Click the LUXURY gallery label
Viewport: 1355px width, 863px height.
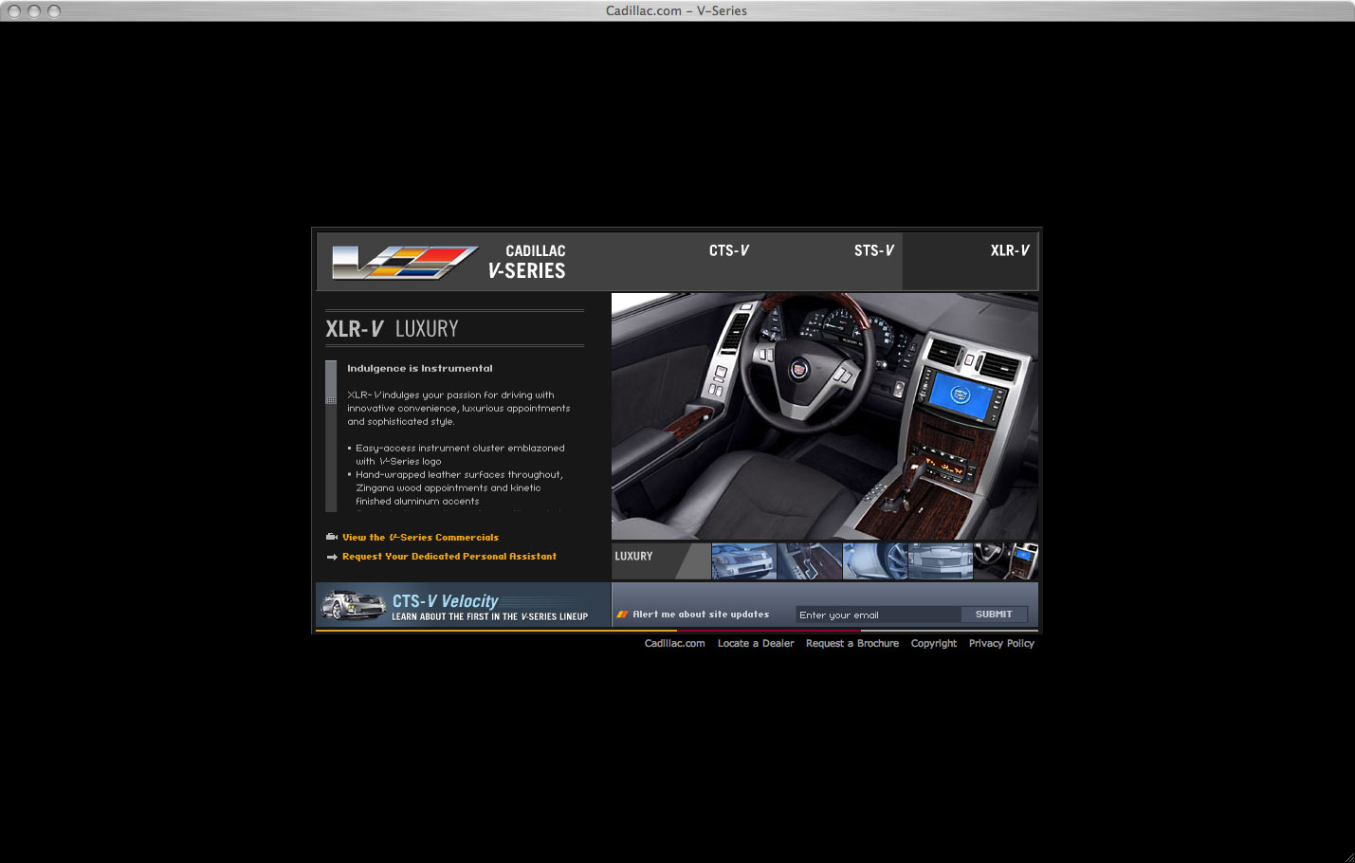633,557
